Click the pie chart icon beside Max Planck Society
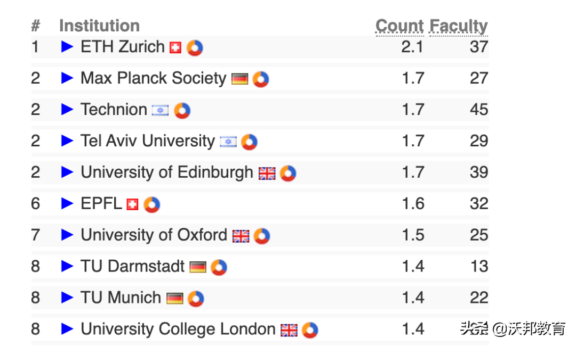576x346 pixels. (x=261, y=79)
